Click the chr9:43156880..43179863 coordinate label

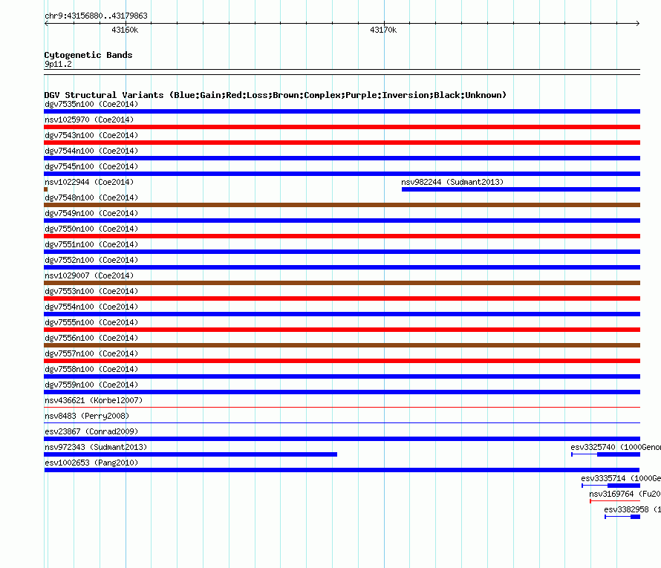click(96, 16)
